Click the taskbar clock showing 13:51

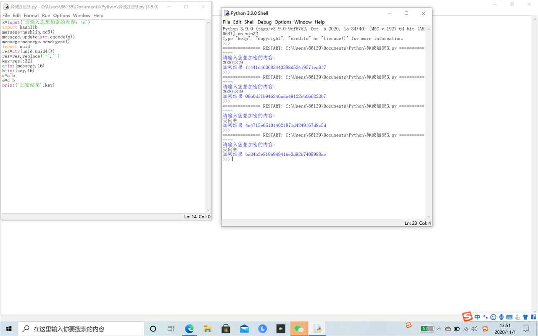[505, 329]
